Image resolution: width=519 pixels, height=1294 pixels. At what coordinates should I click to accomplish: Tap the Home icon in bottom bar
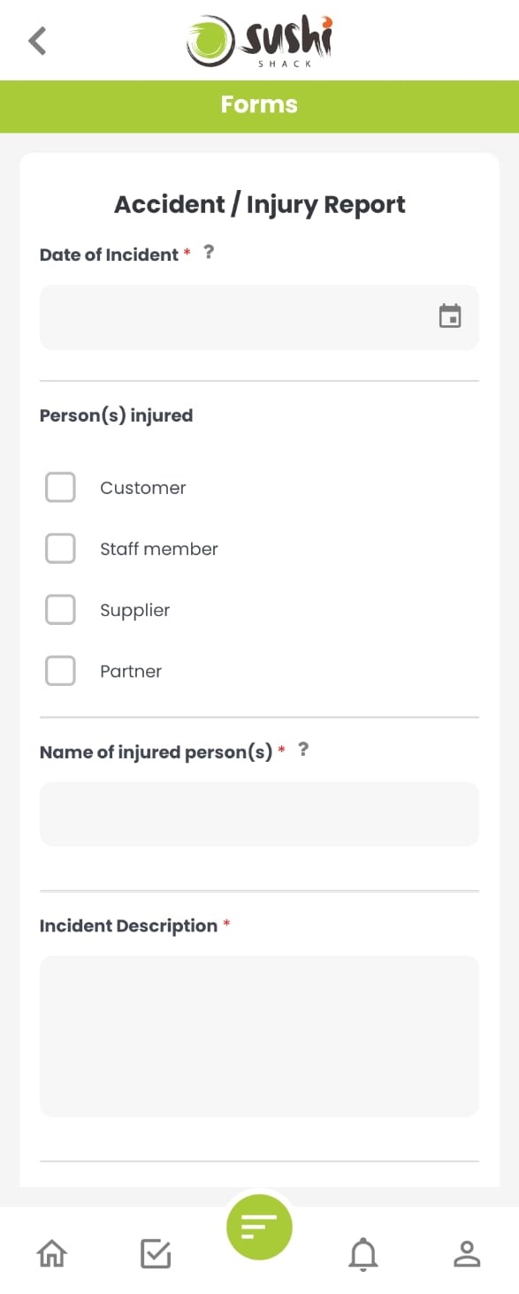coord(51,1252)
